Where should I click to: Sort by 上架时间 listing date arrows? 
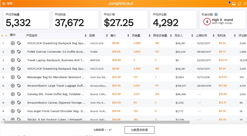tap(213, 36)
